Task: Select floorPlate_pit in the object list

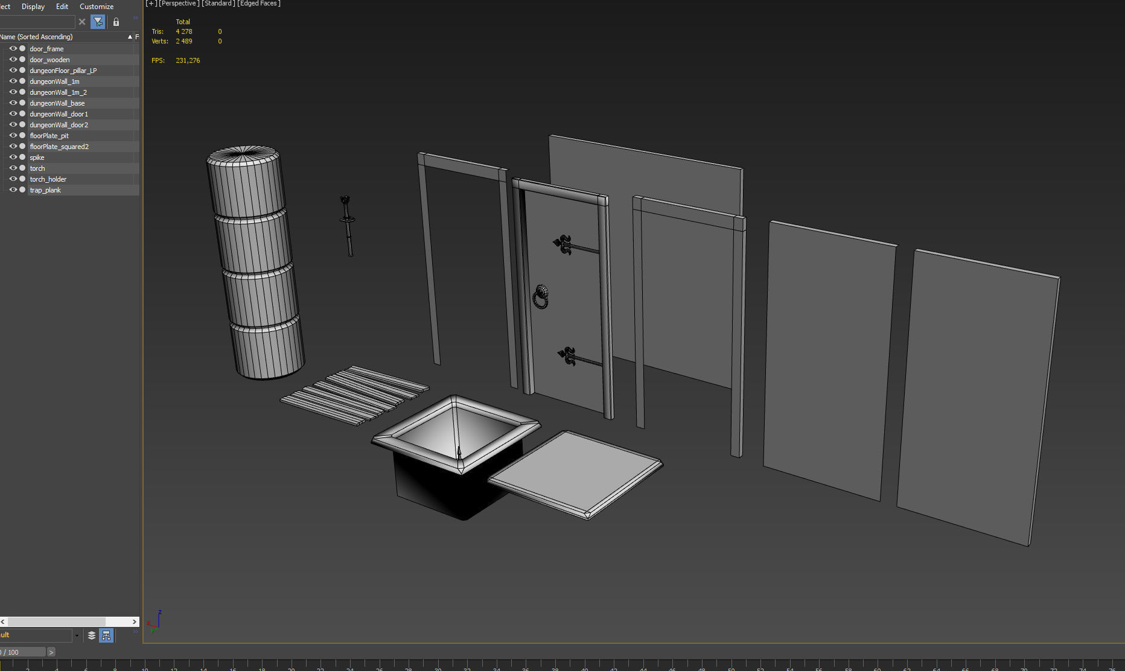Action: (49, 136)
